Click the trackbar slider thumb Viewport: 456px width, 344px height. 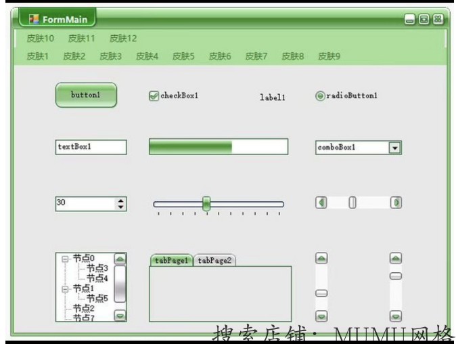click(x=206, y=204)
